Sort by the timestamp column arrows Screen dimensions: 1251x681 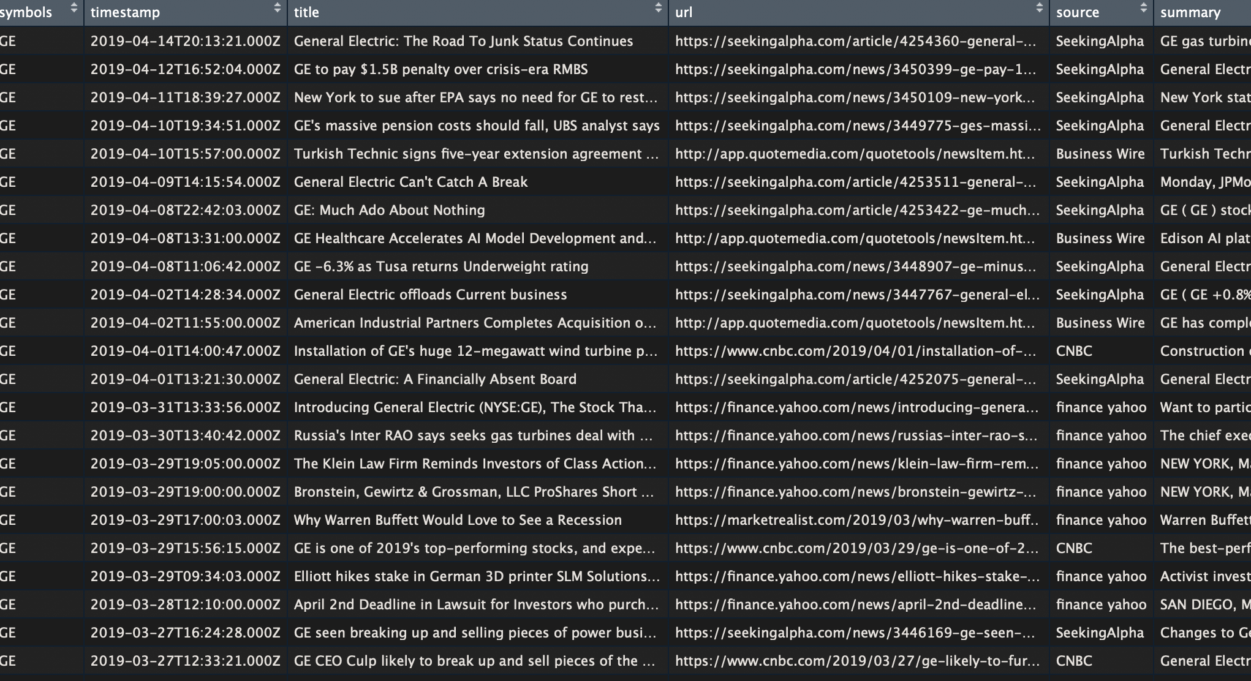278,9
